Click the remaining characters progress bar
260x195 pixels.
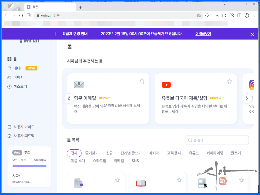[29, 166]
